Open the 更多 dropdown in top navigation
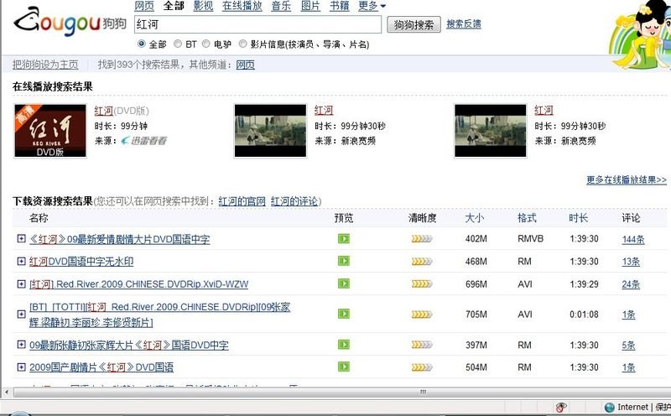Viewport: 671px width, 416px height. 372,6
